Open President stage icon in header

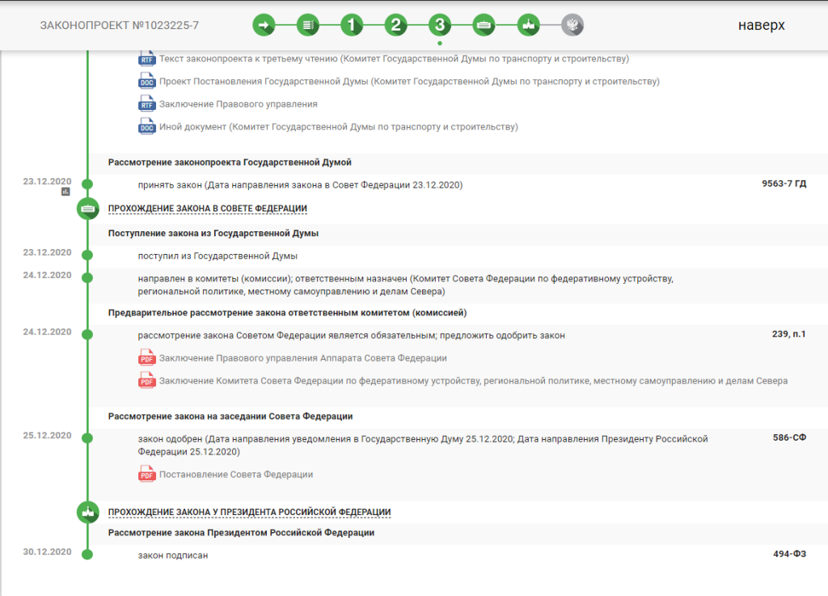click(527, 25)
